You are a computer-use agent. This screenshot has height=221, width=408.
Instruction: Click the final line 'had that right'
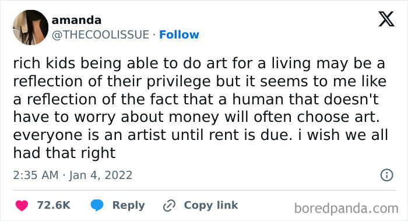point(64,153)
